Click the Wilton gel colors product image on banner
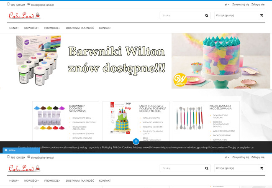 [38, 60]
